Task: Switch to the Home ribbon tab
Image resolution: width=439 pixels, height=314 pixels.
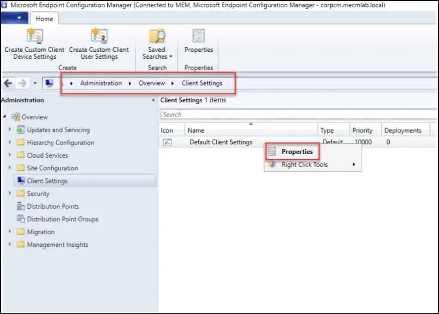Action: [x=44, y=19]
